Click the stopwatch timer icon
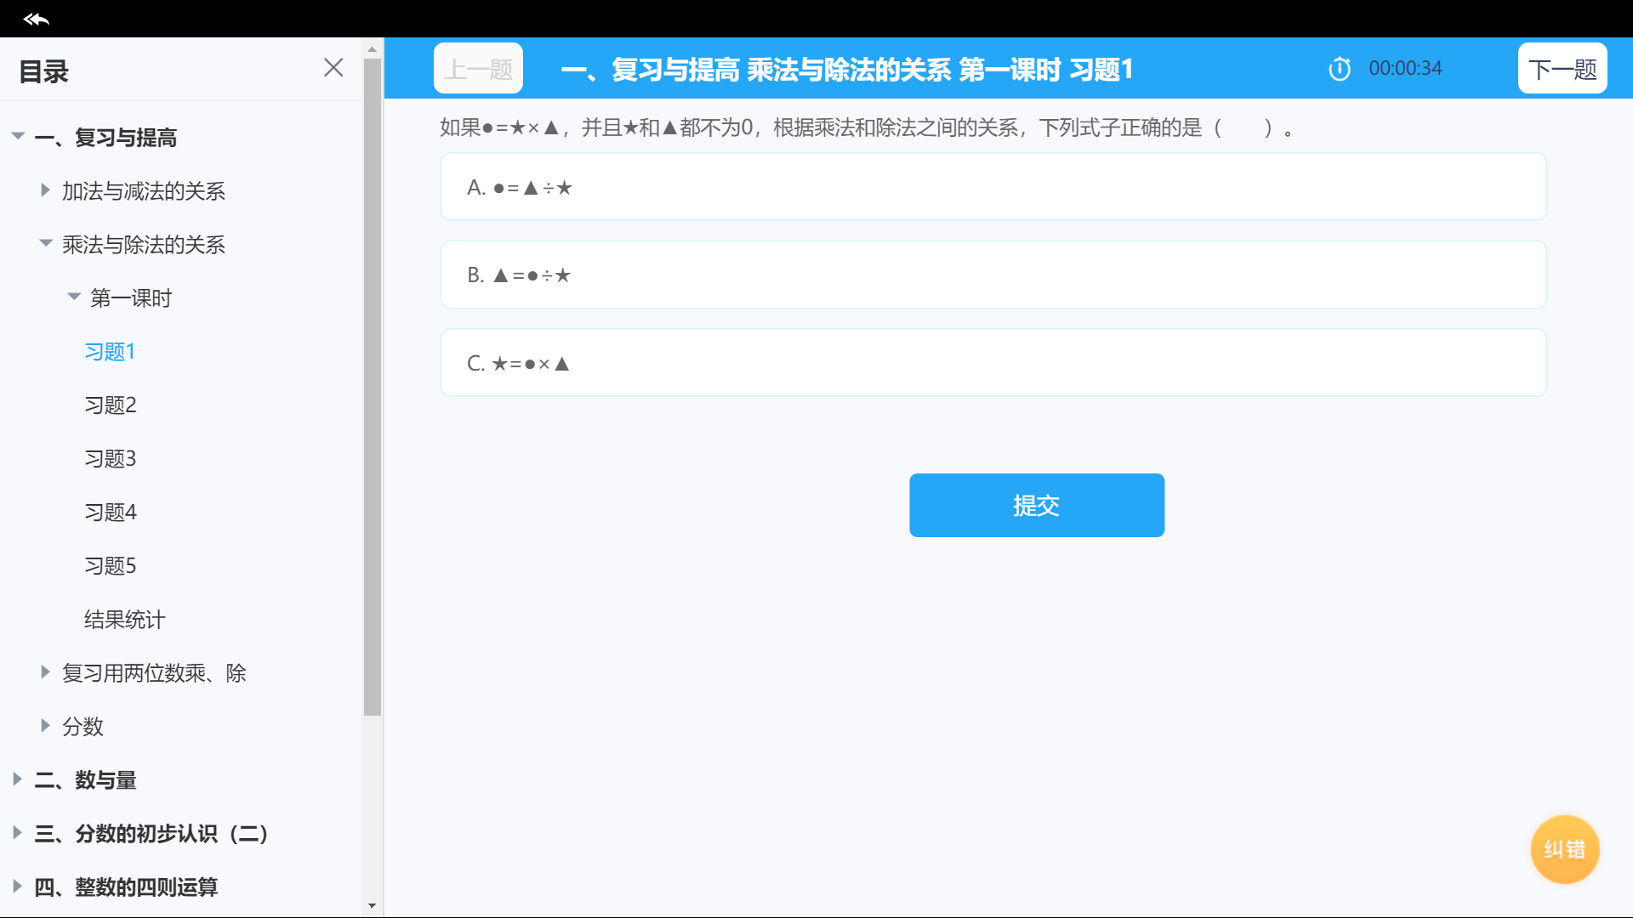The height and width of the screenshot is (918, 1633). coord(1340,69)
